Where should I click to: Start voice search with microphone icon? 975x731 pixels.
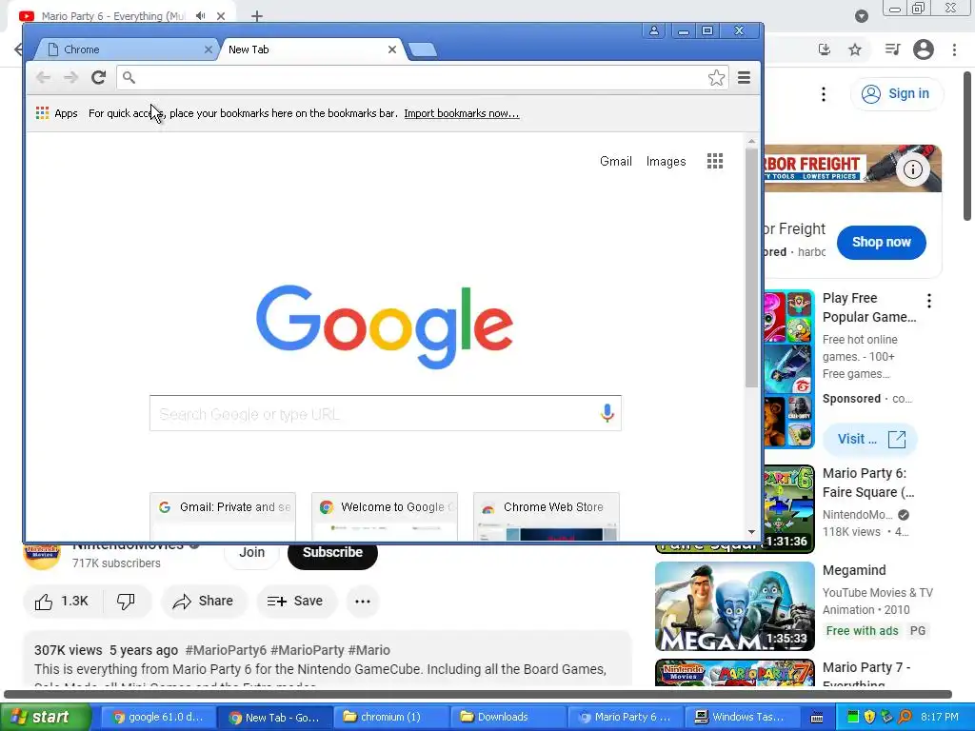(607, 413)
